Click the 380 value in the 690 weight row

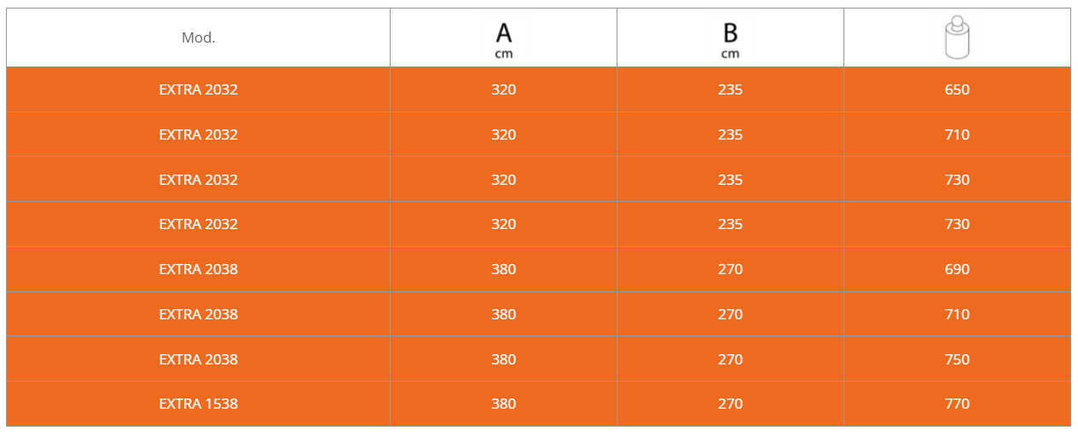tap(503, 269)
